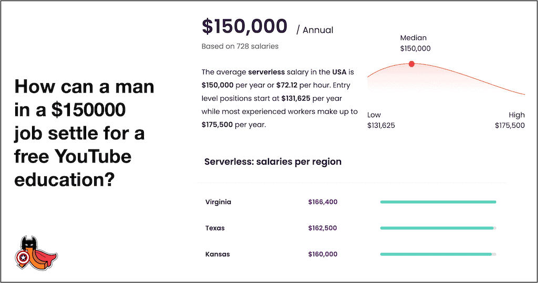The height and width of the screenshot is (283, 538).
Task: Click the Texas salary progress bar
Action: click(x=438, y=228)
